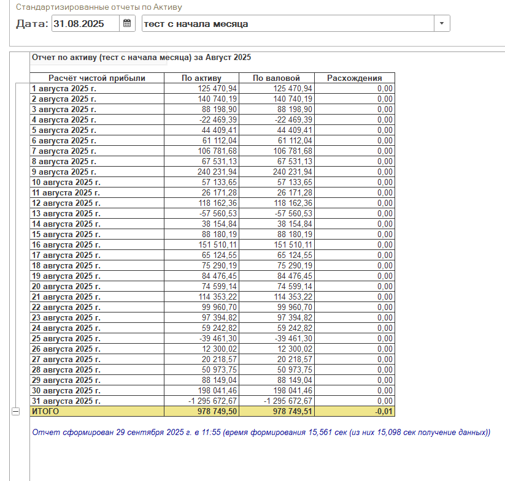The image size is (505, 481).
Task: Select the row '17 августа 2025 г.'
Action: (x=212, y=255)
